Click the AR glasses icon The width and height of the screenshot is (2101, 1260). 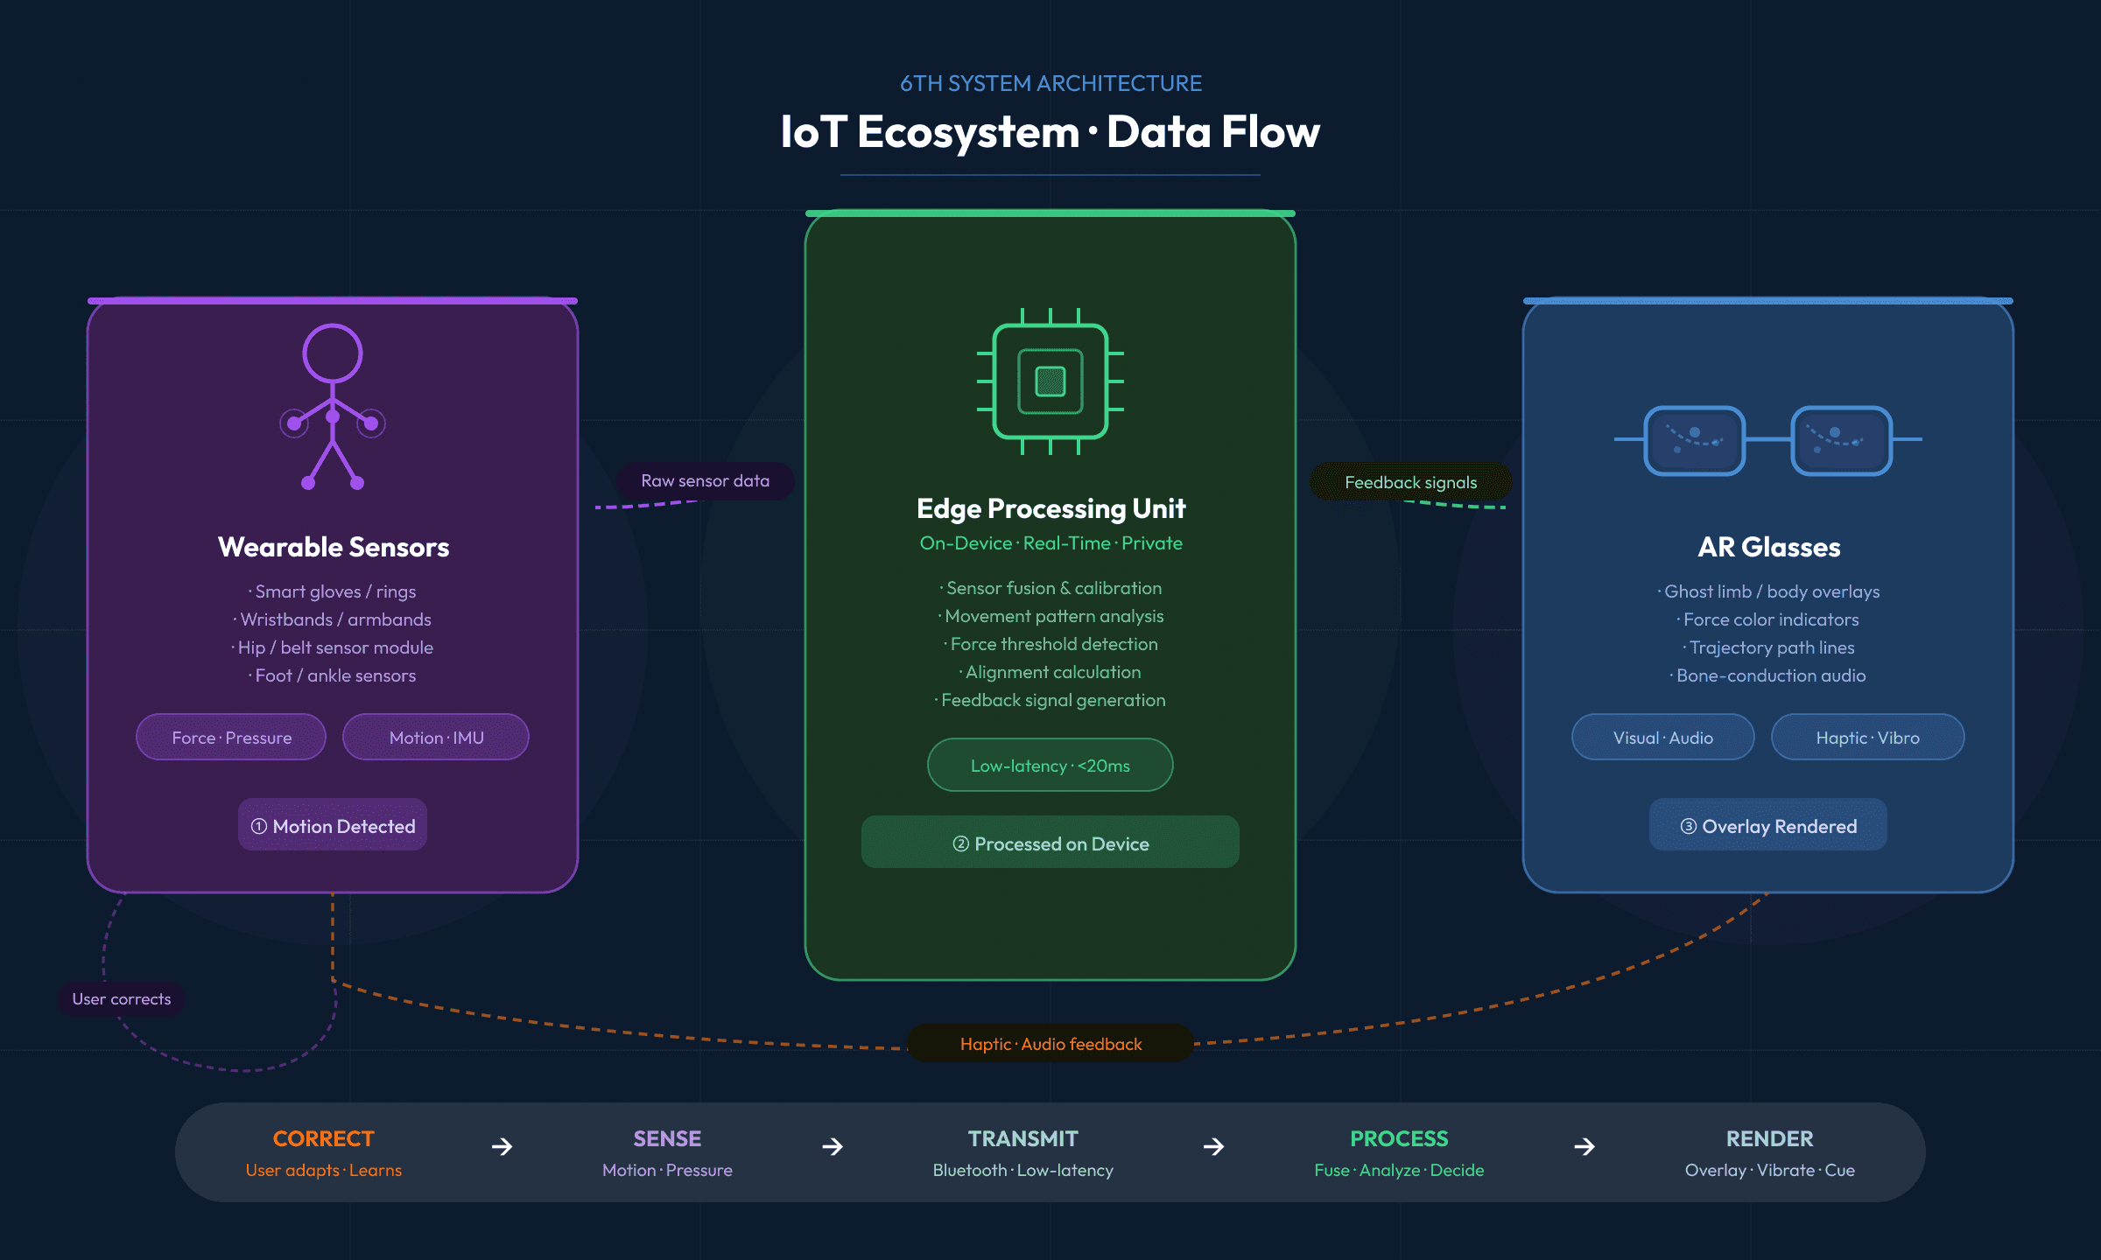[x=1768, y=440]
